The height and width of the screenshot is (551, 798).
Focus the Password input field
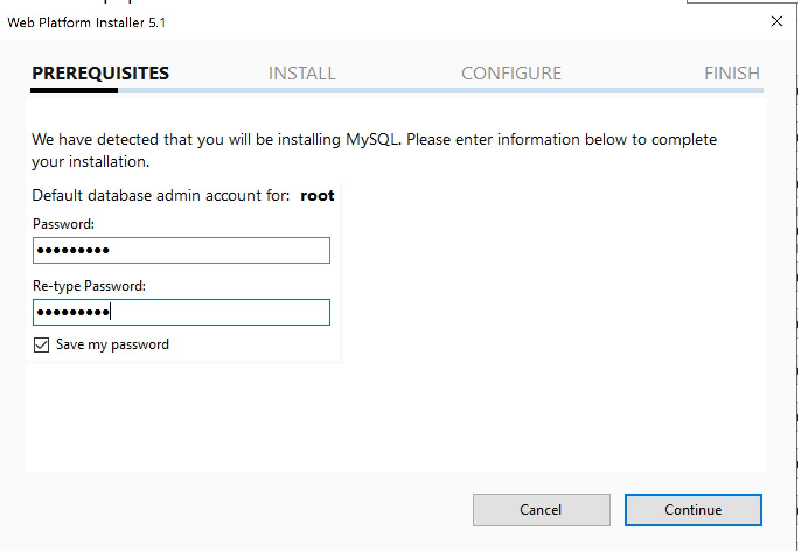click(182, 250)
